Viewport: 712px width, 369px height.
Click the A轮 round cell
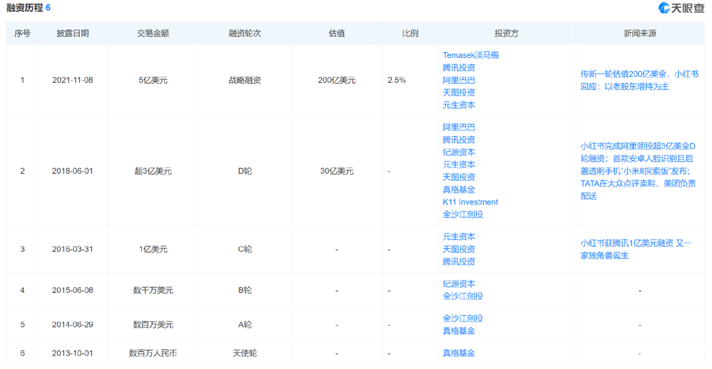pyautogui.click(x=245, y=324)
